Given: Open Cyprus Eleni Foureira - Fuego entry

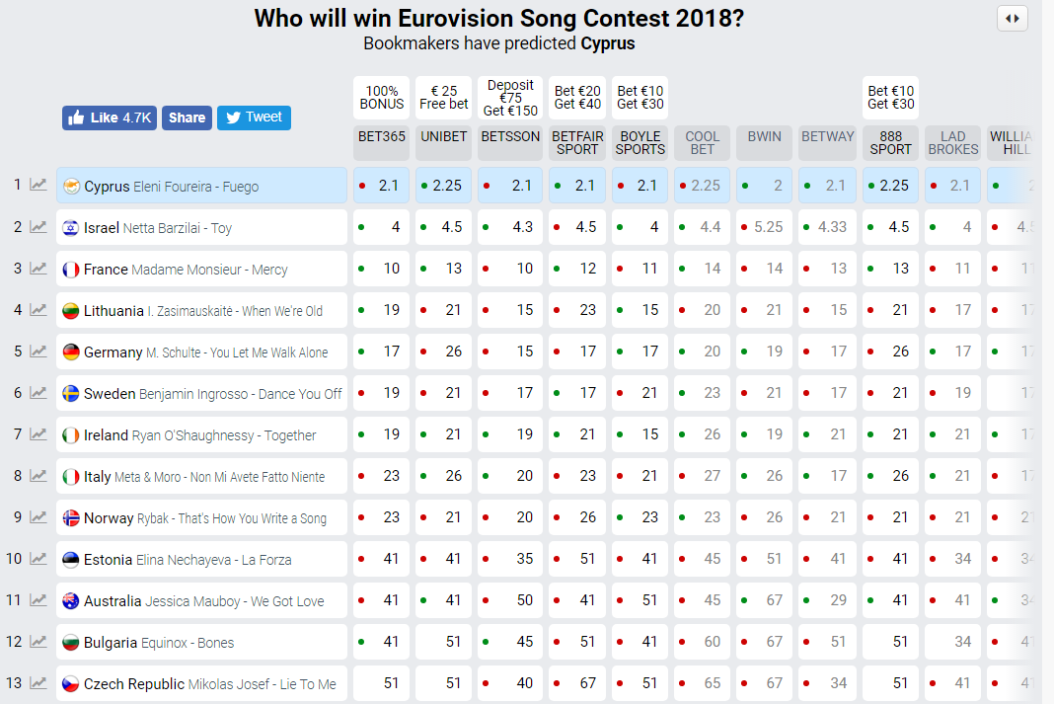Looking at the screenshot, I should [x=201, y=186].
